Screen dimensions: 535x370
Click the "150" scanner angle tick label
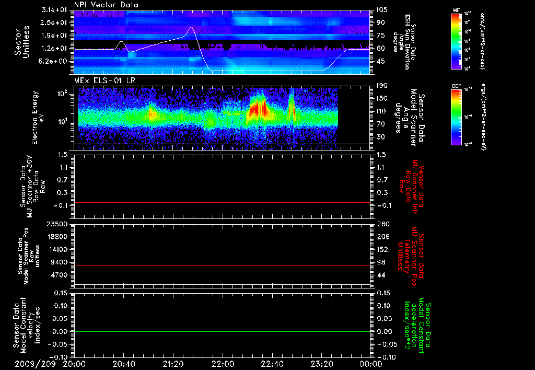click(382, 99)
